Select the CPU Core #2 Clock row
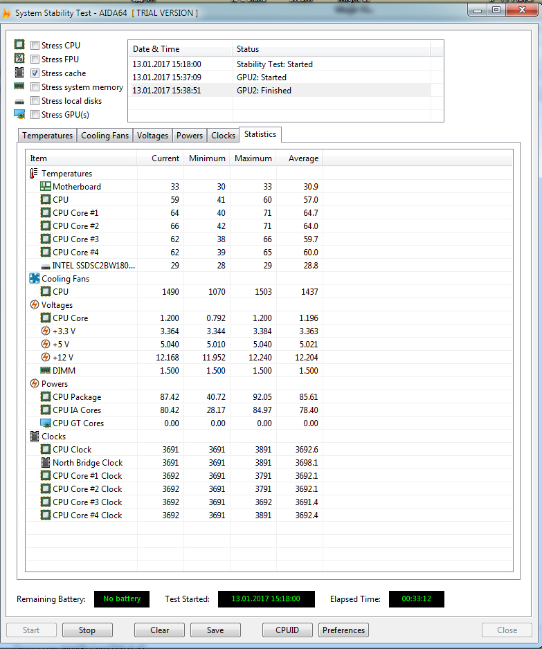 (x=269, y=488)
